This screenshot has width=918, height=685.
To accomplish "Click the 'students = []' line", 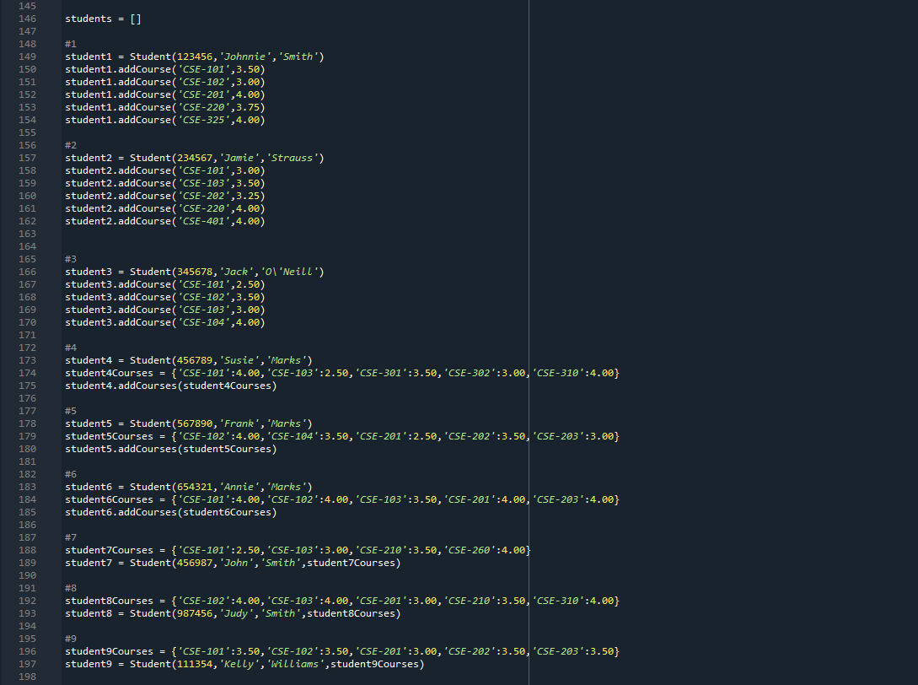I will (103, 19).
